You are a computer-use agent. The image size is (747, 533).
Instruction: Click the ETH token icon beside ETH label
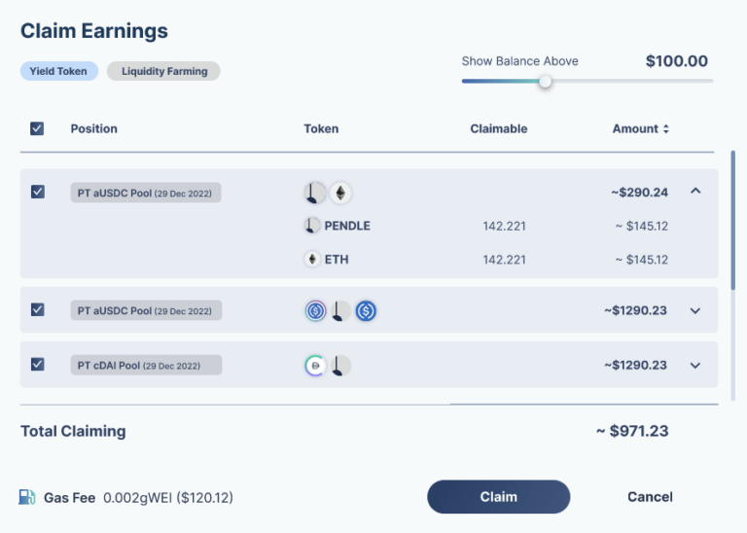[x=312, y=260]
